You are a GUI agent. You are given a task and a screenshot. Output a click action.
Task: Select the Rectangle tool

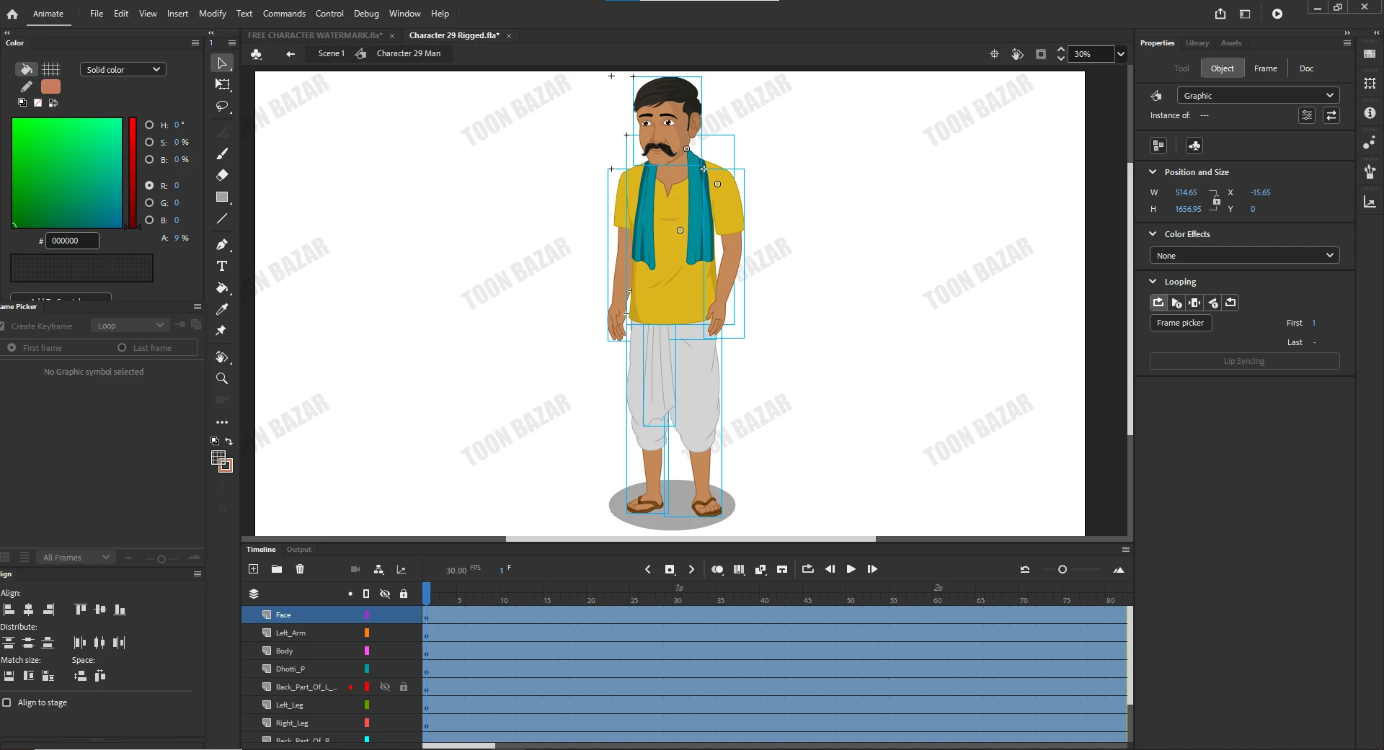click(x=222, y=197)
